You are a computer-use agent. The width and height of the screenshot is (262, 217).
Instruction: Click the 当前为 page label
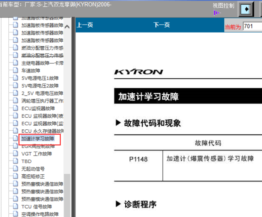click(233, 27)
